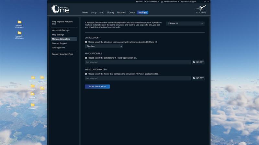Click the Application File path field

point(138,62)
